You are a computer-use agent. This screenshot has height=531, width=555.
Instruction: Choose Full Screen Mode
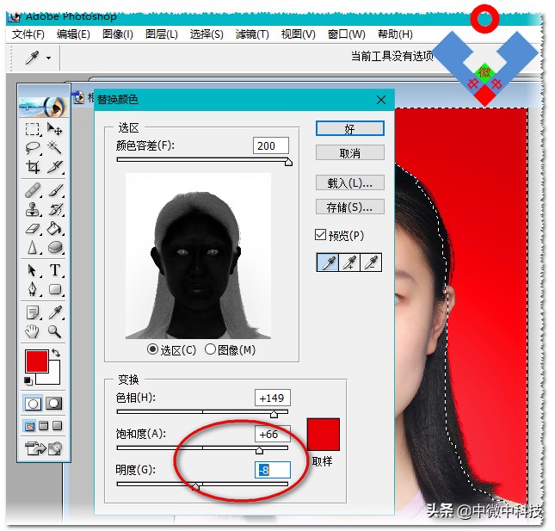click(57, 425)
